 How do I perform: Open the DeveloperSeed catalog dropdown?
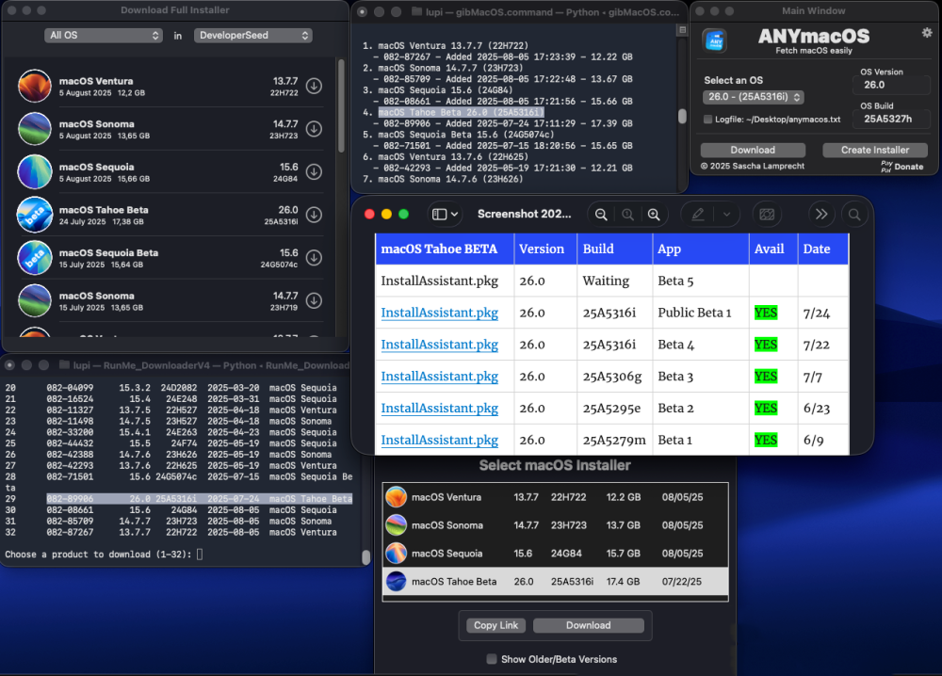click(252, 36)
